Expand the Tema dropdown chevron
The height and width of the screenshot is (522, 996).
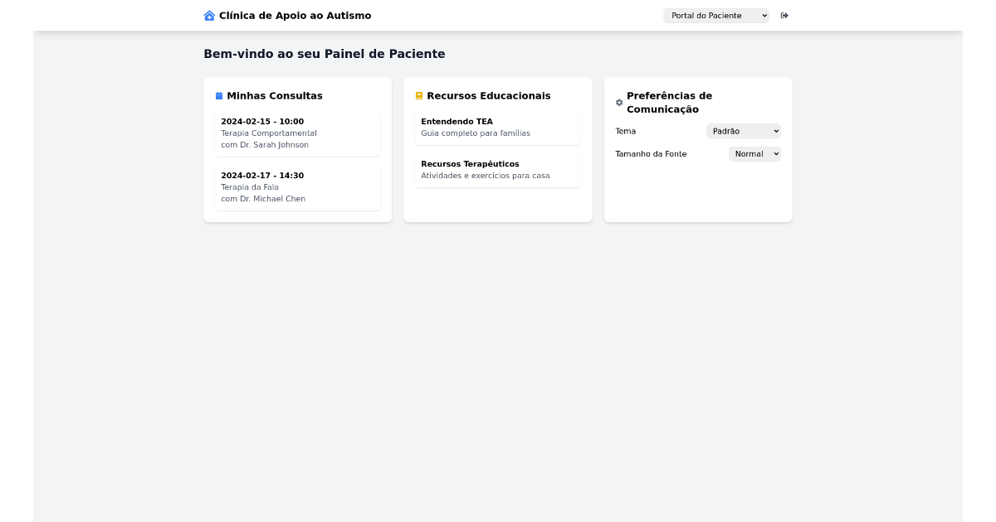click(774, 131)
